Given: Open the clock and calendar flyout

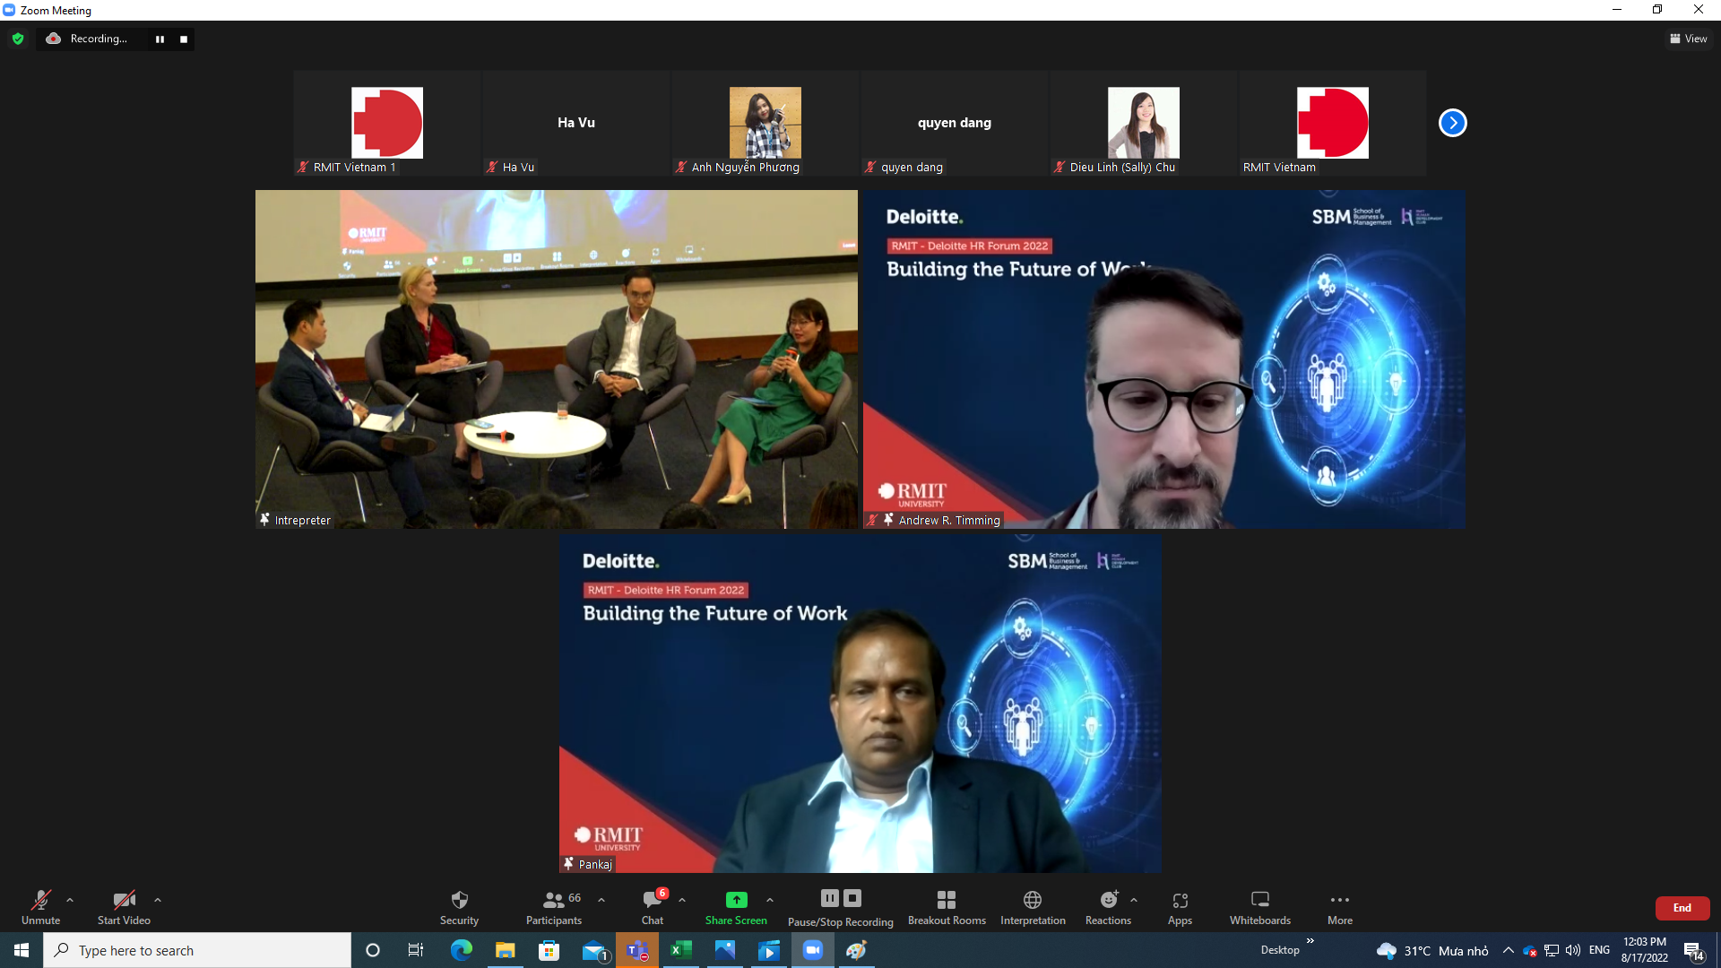Looking at the screenshot, I should pyautogui.click(x=1645, y=950).
